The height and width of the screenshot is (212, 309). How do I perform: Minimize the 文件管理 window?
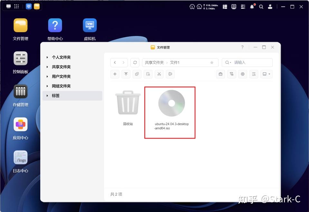pos(255,47)
